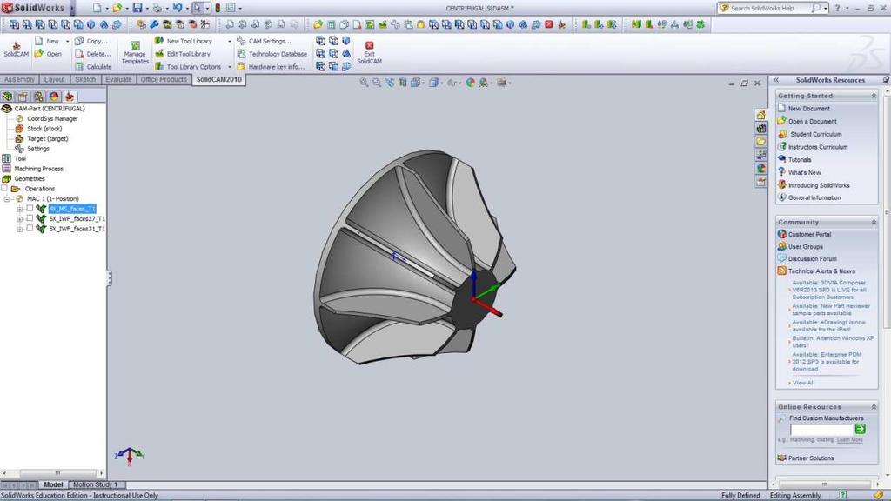Expand the SX_IWF_faces27_T1 operation node
This screenshot has height=501, width=891.
(x=20, y=218)
